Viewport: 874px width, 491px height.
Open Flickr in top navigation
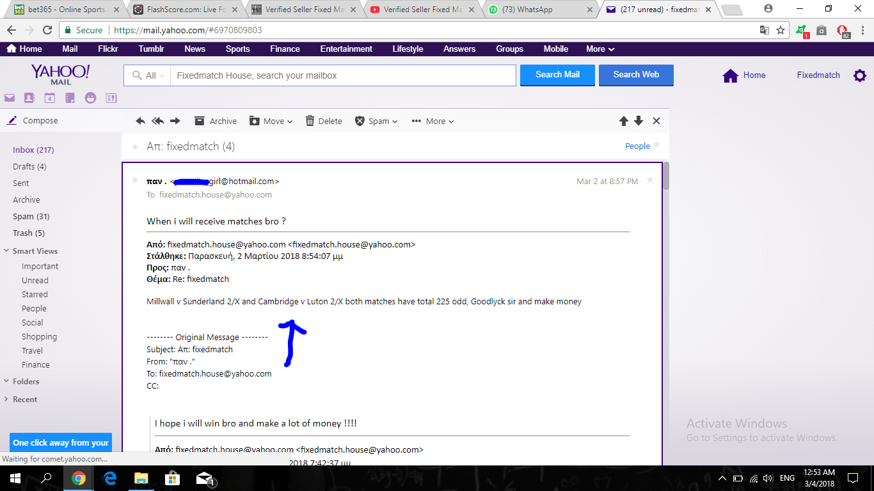pyautogui.click(x=108, y=49)
